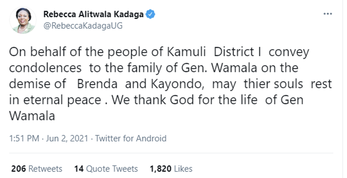Click the word District in the tweet
Image resolution: width=347 pixels, height=178 pixels.
234,52
